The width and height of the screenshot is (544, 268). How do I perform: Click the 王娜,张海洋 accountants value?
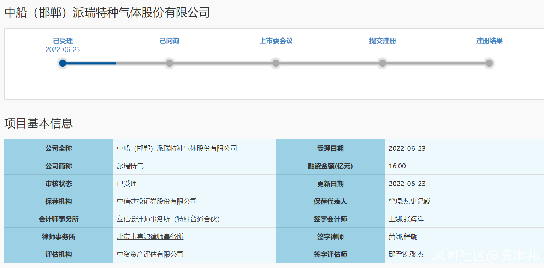(x=406, y=219)
